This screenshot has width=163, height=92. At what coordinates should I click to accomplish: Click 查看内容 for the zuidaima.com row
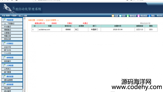(140, 30)
